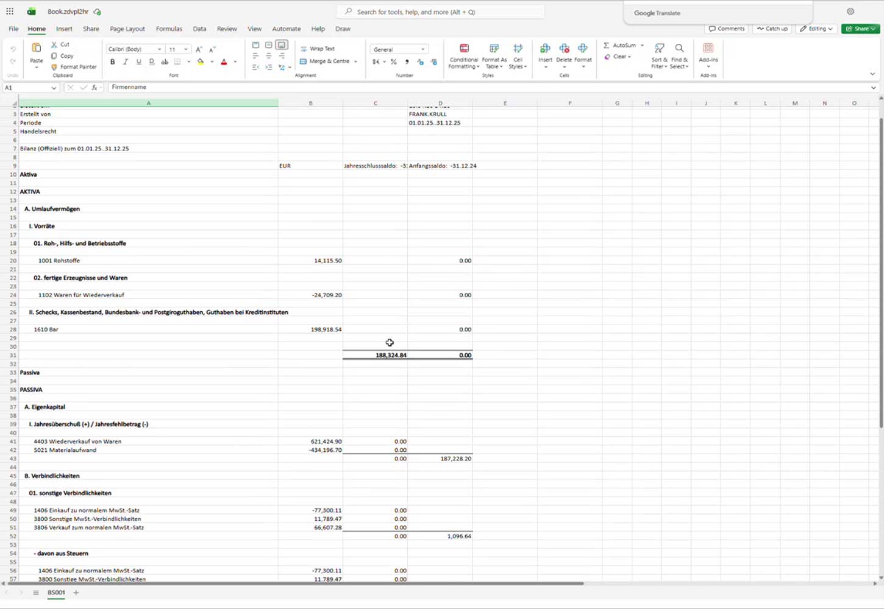This screenshot has height=609, width=884.
Task: Open the Insert ribbon tab
Action: click(64, 29)
